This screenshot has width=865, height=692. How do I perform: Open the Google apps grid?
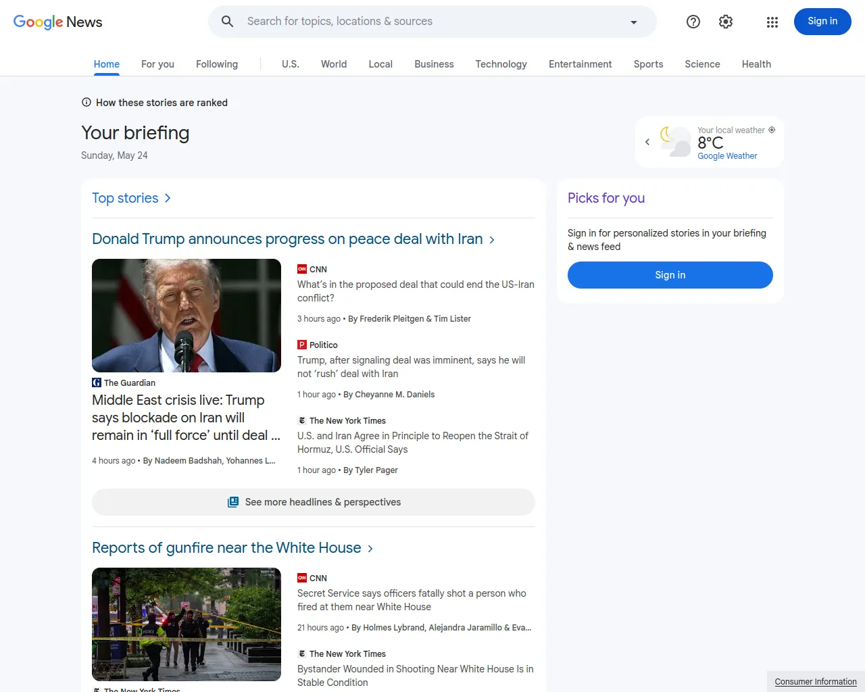point(772,22)
